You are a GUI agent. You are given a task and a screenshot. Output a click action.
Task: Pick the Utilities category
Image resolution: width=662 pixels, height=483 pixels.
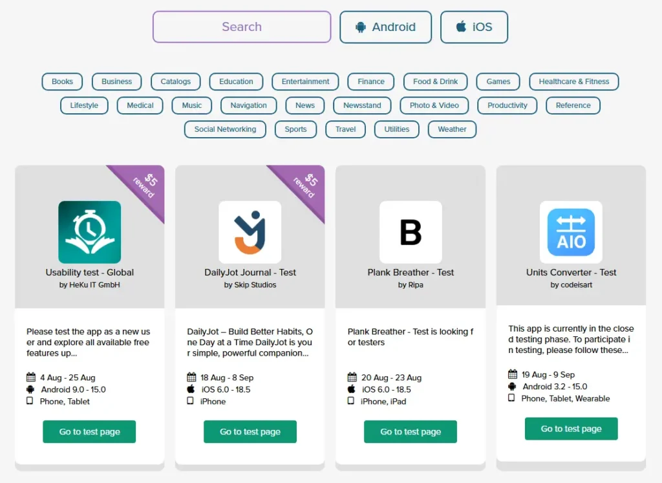tap(397, 129)
